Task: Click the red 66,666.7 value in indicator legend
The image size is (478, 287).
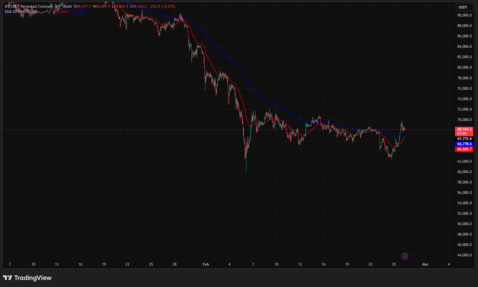Action: 63,12
